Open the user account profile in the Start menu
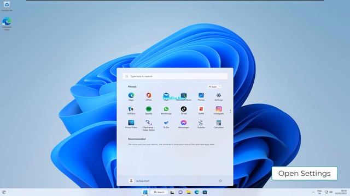The image size is (350, 196). pos(139,181)
